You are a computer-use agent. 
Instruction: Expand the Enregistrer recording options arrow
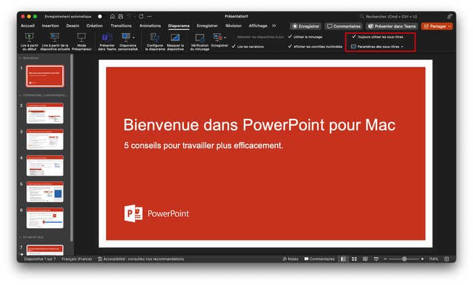[x=225, y=38]
